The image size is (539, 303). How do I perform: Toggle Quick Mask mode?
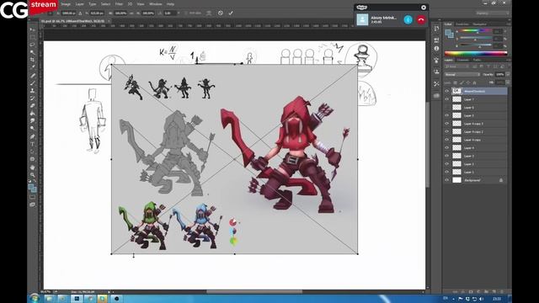click(x=32, y=197)
